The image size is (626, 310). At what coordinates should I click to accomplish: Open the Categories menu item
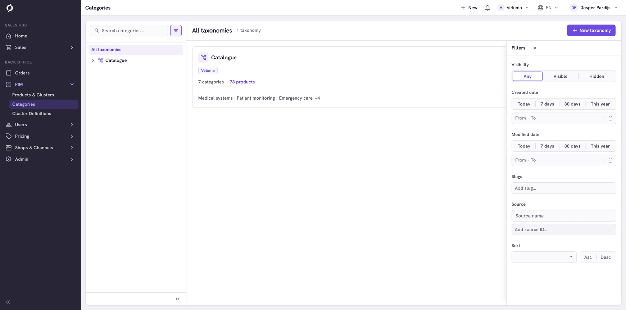click(x=44, y=104)
